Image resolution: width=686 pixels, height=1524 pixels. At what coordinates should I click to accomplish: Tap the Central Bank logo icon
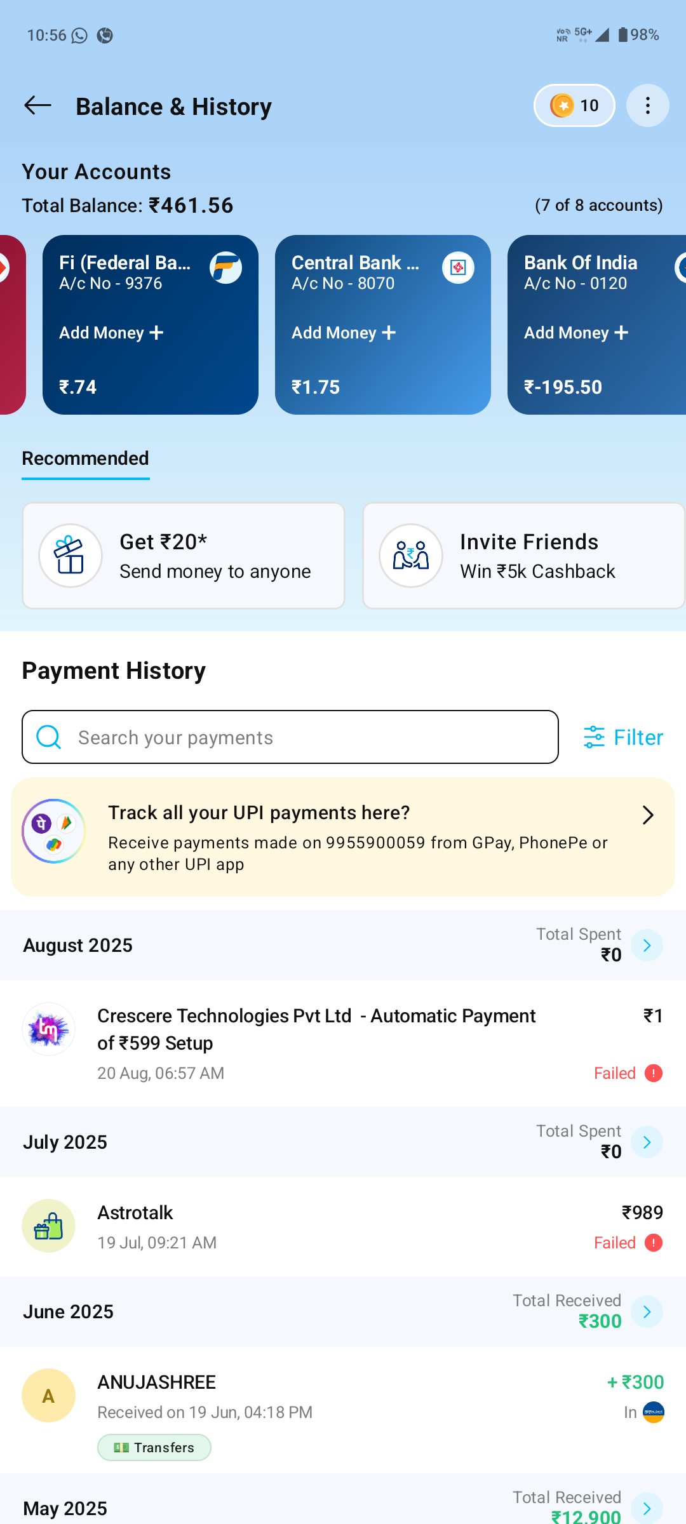pyautogui.click(x=458, y=268)
